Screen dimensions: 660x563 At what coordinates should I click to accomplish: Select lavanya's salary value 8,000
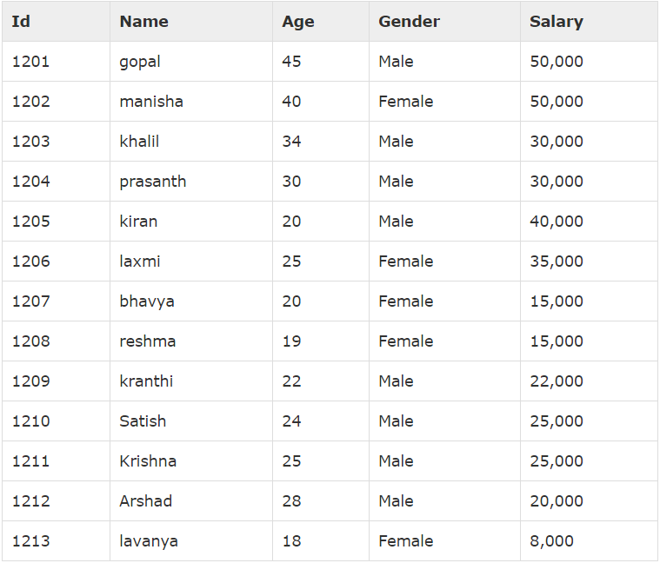(x=551, y=541)
